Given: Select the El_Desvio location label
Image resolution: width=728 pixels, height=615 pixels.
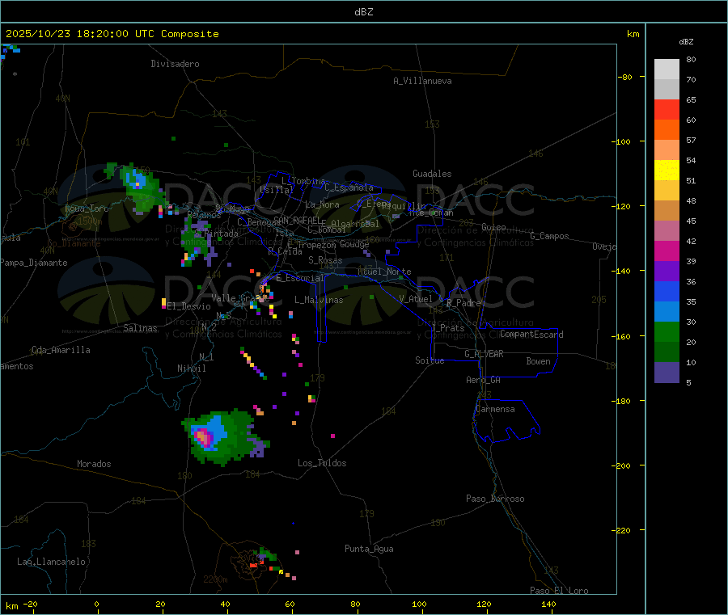Looking at the screenshot, I should coord(189,306).
